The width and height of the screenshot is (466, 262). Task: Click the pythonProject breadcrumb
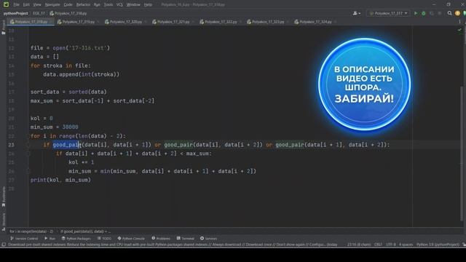point(16,13)
